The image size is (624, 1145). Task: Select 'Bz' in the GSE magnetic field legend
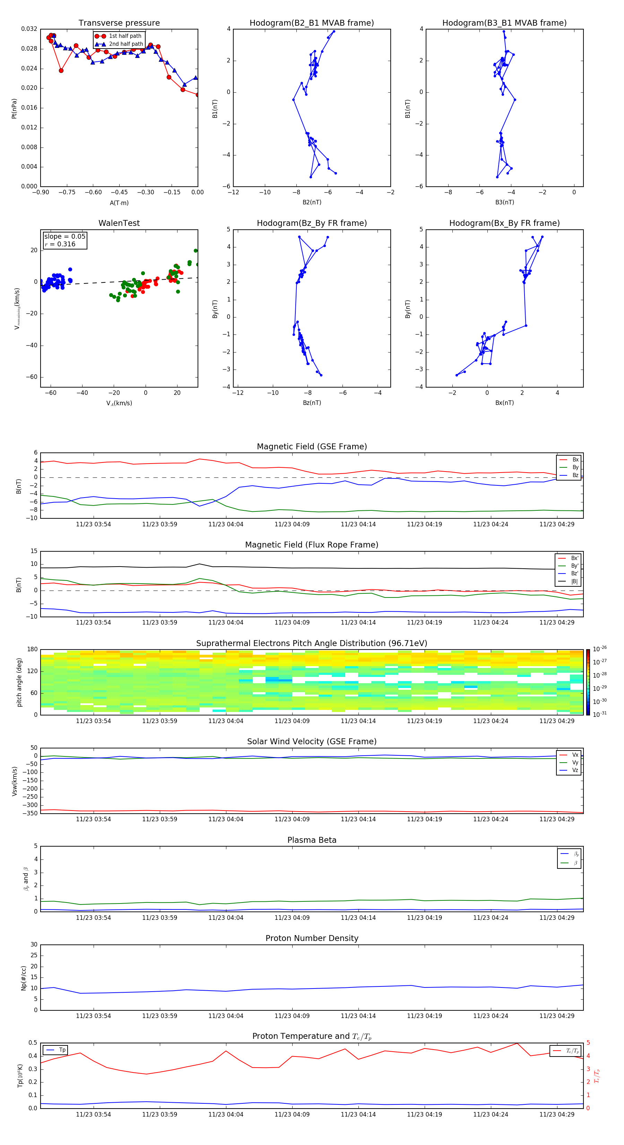click(x=569, y=476)
